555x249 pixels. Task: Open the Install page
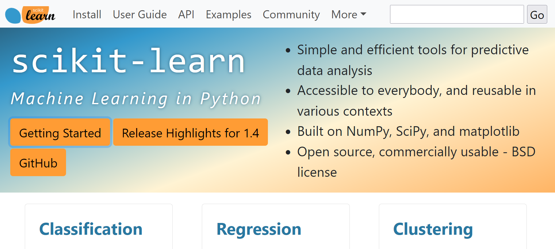(x=87, y=15)
